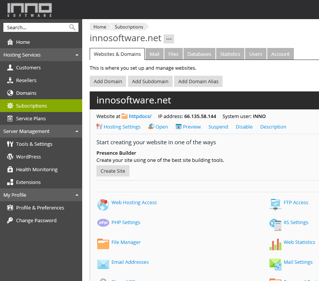Click the httpdocs folder icon
The width and height of the screenshot is (319, 281).
click(x=125, y=116)
